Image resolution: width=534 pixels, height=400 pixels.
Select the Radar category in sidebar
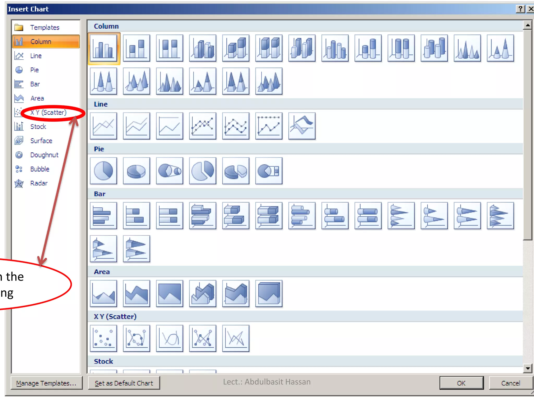click(x=39, y=183)
